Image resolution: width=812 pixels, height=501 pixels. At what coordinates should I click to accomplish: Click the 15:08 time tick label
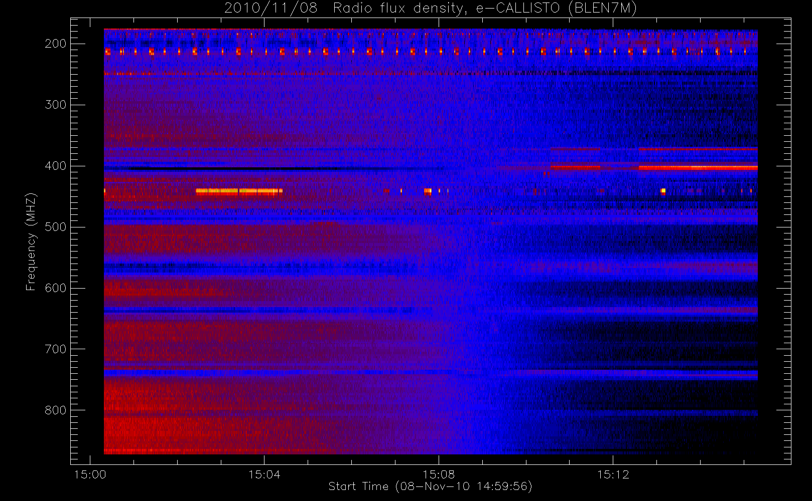point(439,474)
